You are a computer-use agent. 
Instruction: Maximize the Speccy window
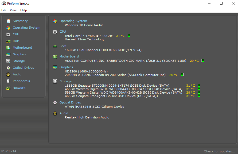(221, 3)
